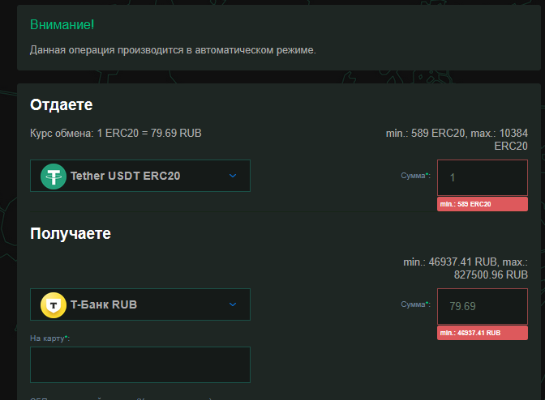This screenshot has height=400, width=545.
Task: Focus the receive amount field showing 79.69
Action: coord(483,307)
